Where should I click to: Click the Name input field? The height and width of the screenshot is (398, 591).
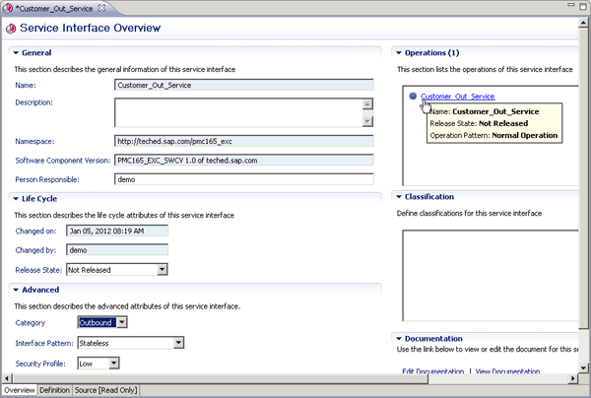tap(244, 85)
